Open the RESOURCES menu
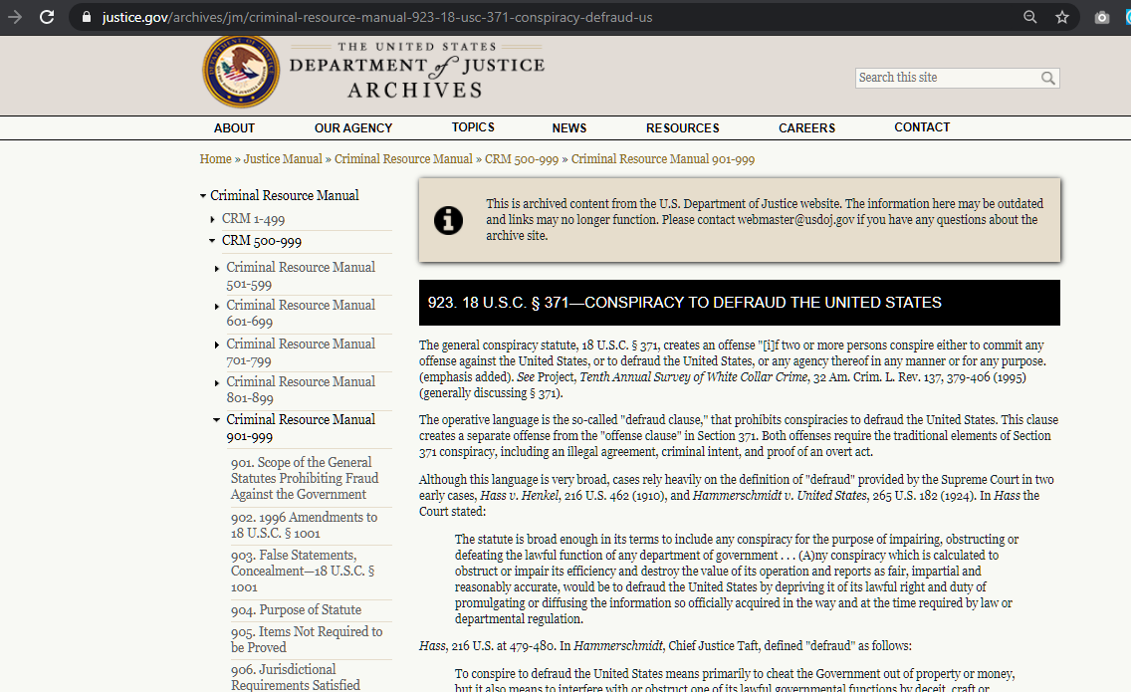Viewport: 1131px width, 692px height. click(x=683, y=127)
